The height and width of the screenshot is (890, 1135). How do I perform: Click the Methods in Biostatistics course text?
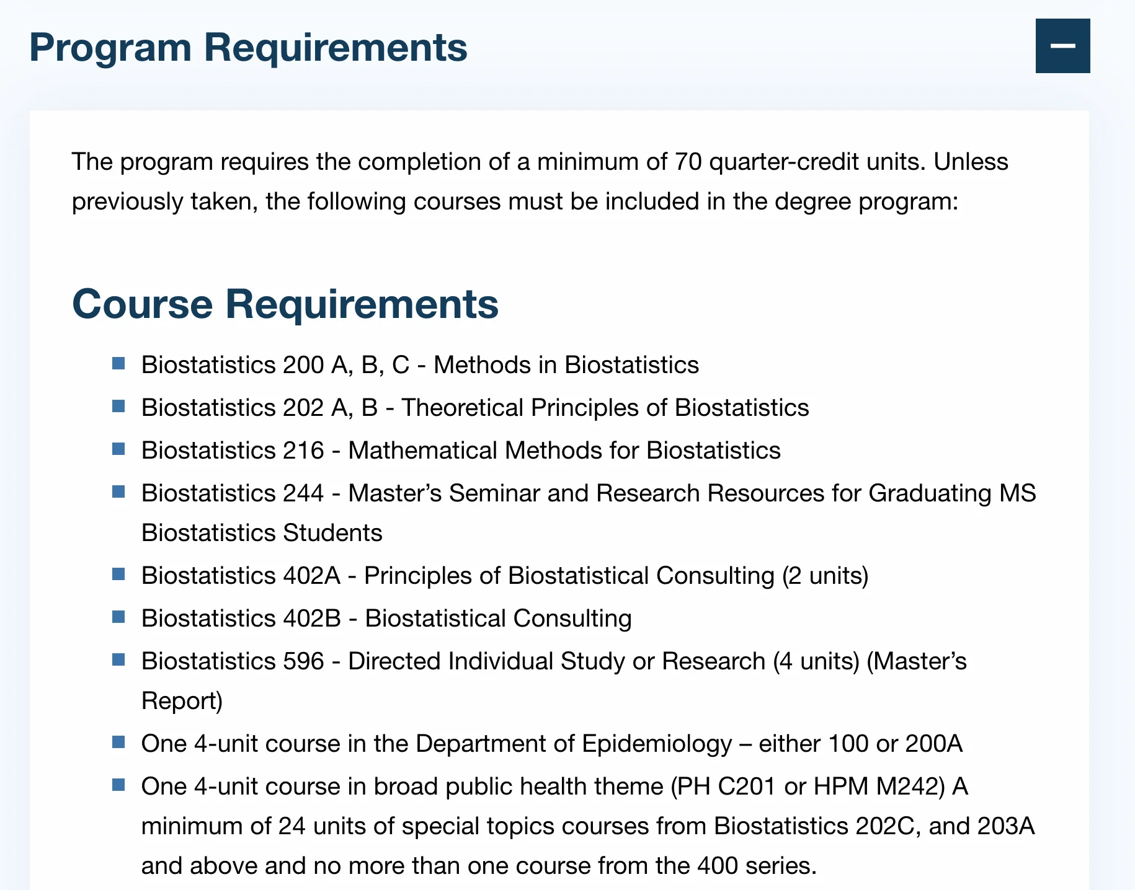tap(566, 365)
